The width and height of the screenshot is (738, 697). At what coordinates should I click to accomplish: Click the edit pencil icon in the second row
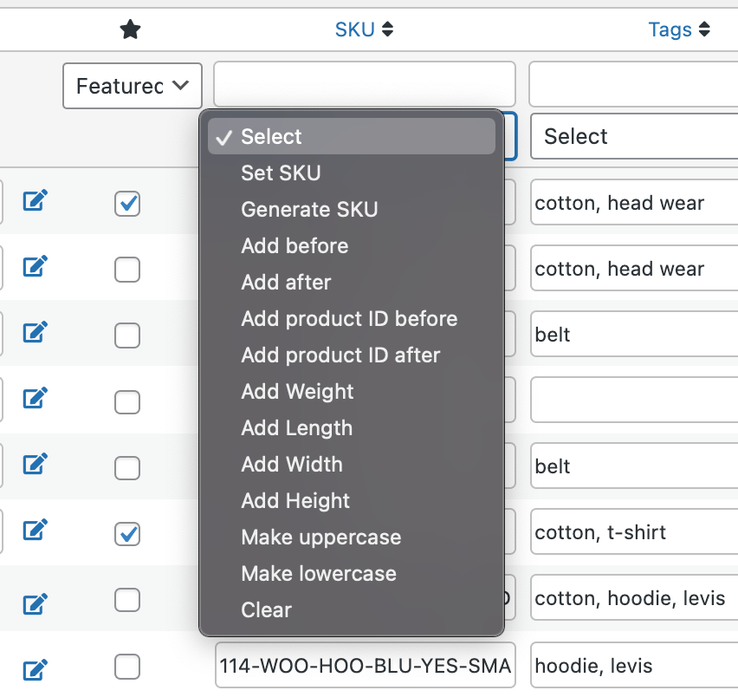(33, 267)
